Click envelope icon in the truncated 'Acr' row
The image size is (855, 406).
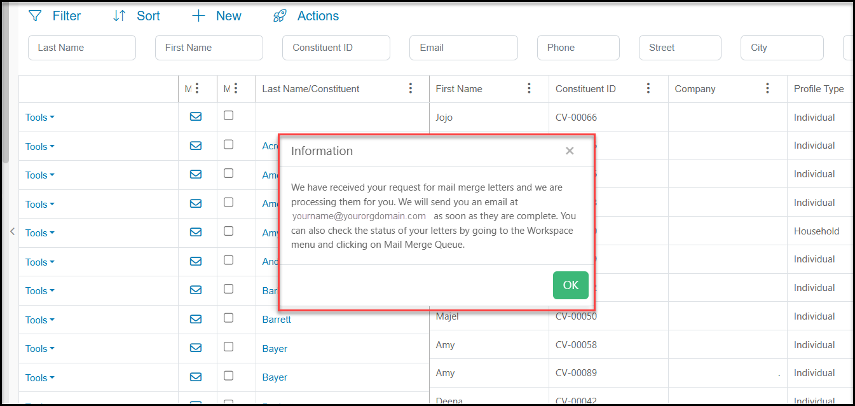pos(196,145)
